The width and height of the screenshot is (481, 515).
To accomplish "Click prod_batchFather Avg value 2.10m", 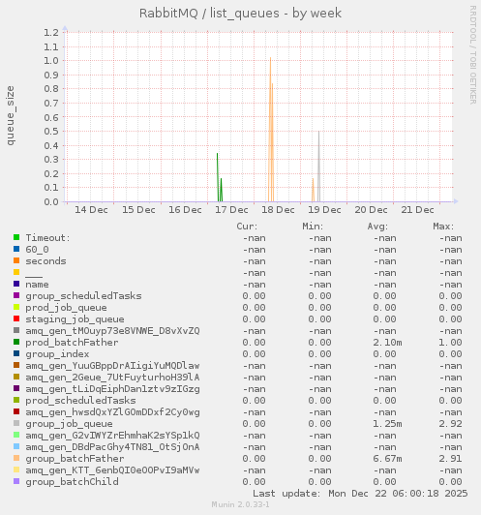I will point(387,343).
